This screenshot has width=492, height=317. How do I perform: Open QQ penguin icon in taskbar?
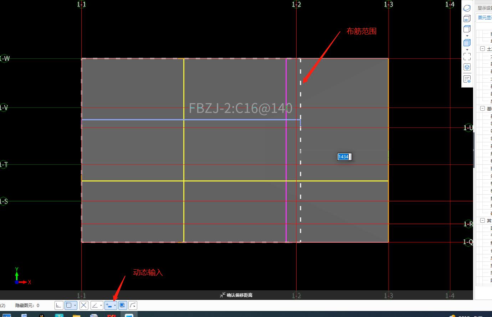[x=42, y=315]
